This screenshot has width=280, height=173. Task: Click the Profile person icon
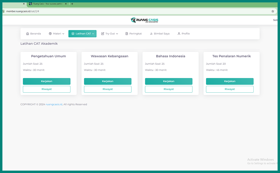[179, 34]
